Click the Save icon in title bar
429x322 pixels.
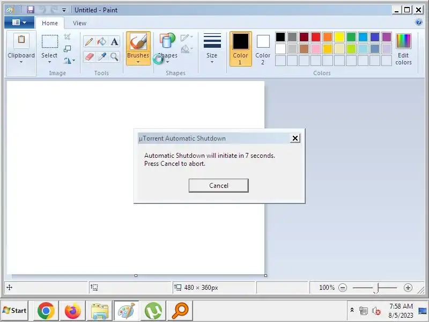(31, 10)
